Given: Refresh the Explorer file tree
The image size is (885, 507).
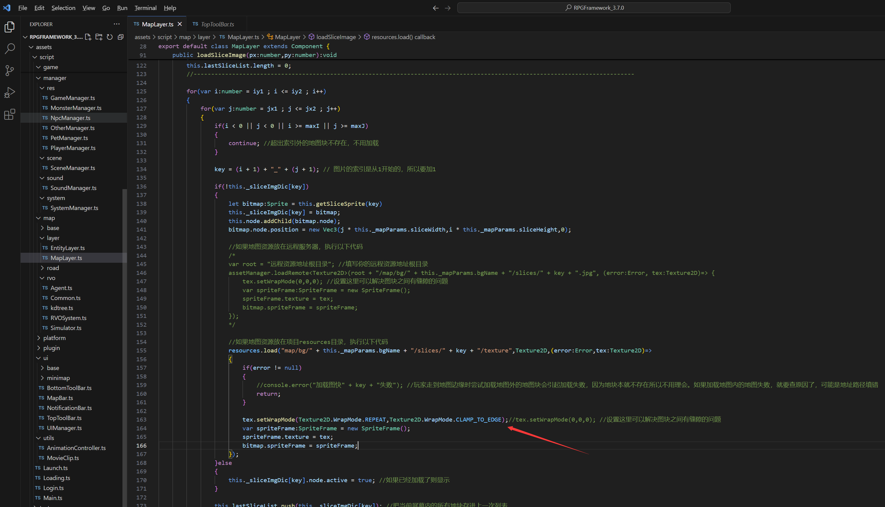Looking at the screenshot, I should pos(110,37).
